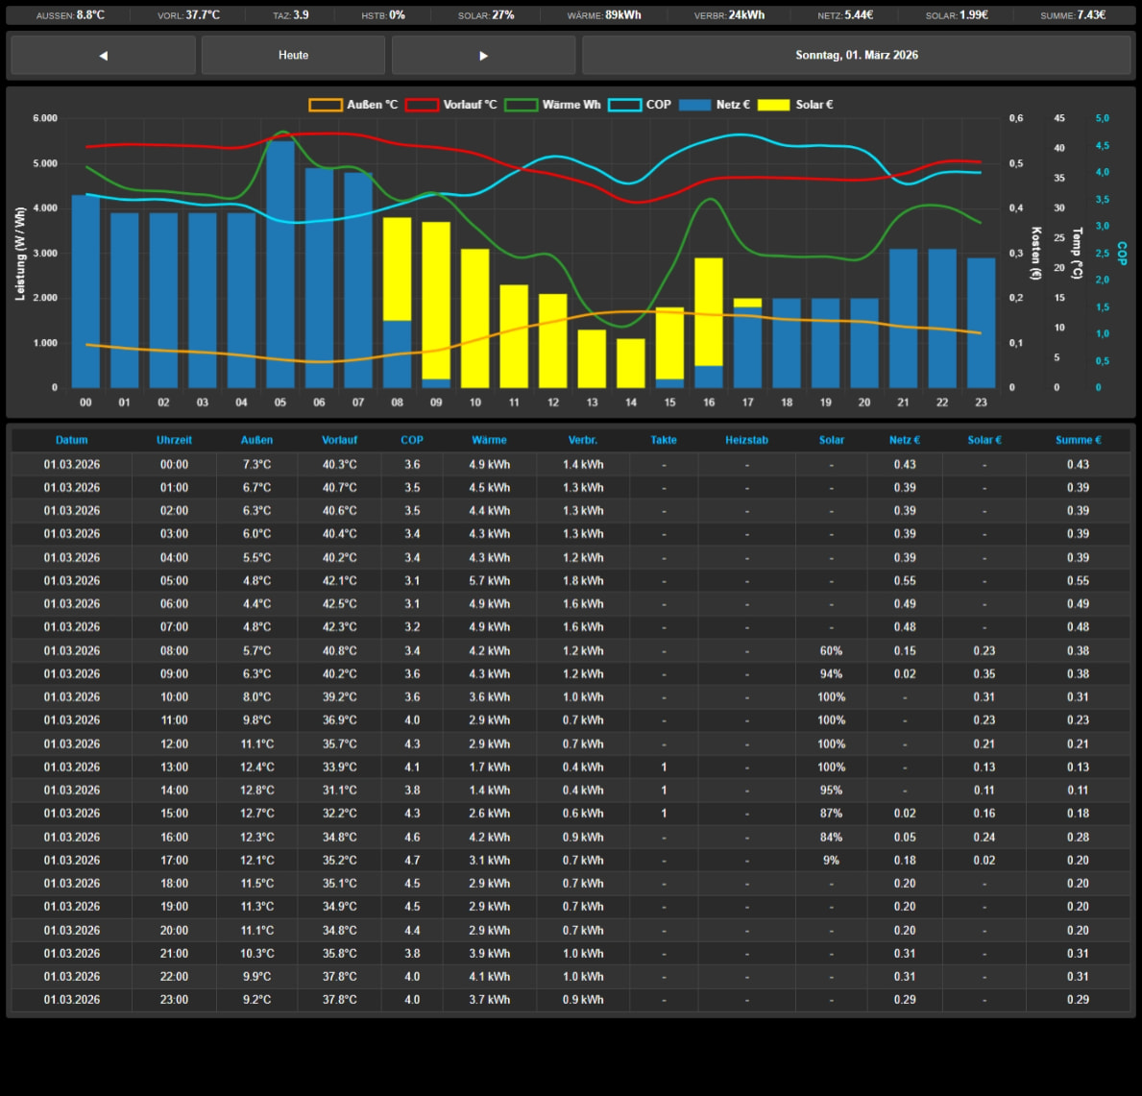
Task: Click the COP column header in table
Action: (411, 440)
